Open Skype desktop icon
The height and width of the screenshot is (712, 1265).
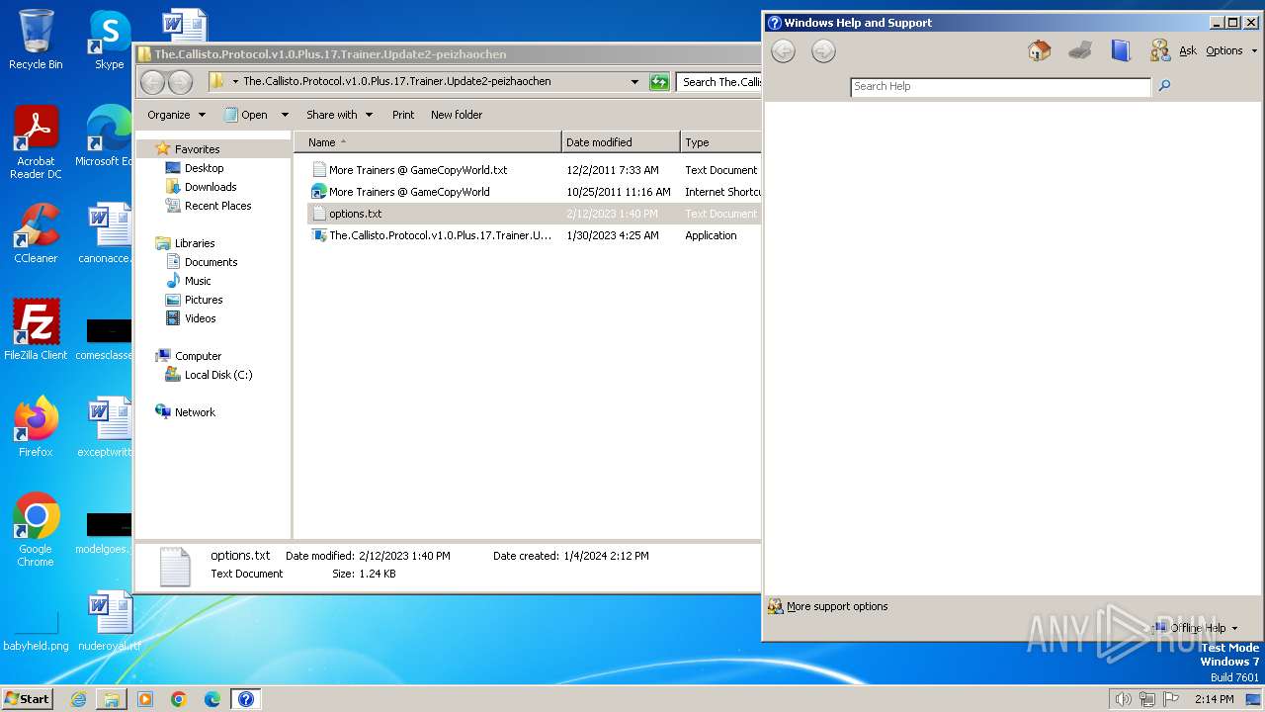pyautogui.click(x=109, y=40)
